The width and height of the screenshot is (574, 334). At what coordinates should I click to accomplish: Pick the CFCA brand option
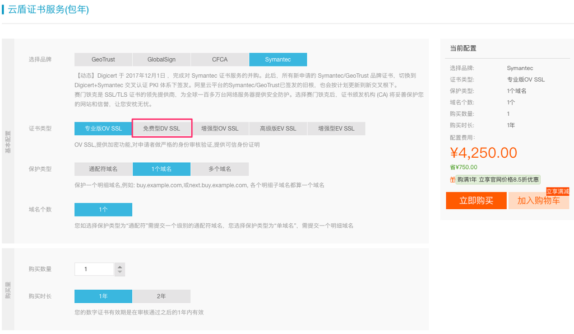click(x=220, y=59)
